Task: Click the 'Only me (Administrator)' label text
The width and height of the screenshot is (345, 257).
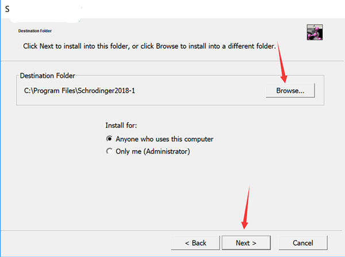Action: pyautogui.click(x=152, y=152)
